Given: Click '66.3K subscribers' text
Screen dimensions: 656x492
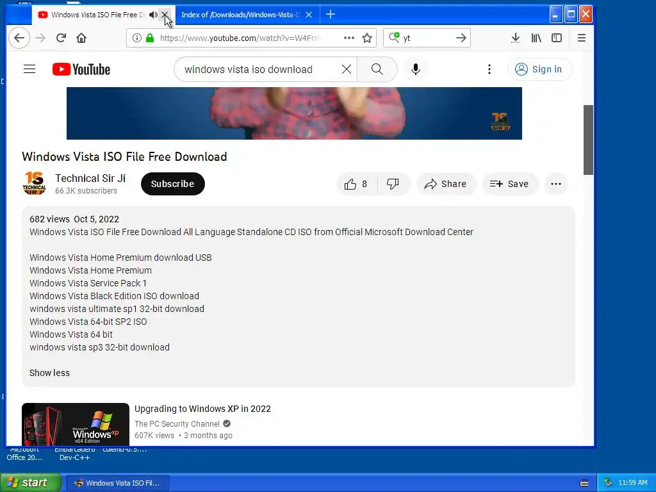Looking at the screenshot, I should click(86, 191).
